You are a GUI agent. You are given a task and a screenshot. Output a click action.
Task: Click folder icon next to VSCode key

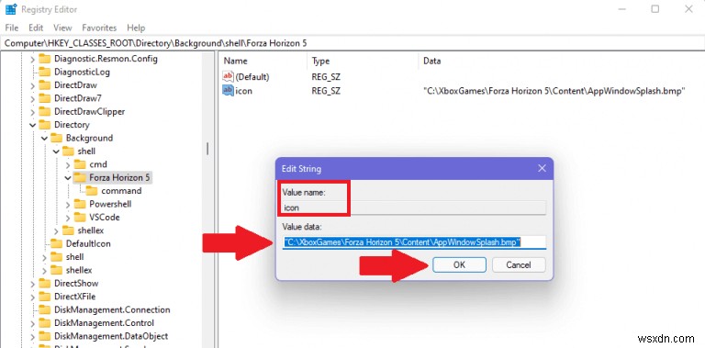coord(80,218)
